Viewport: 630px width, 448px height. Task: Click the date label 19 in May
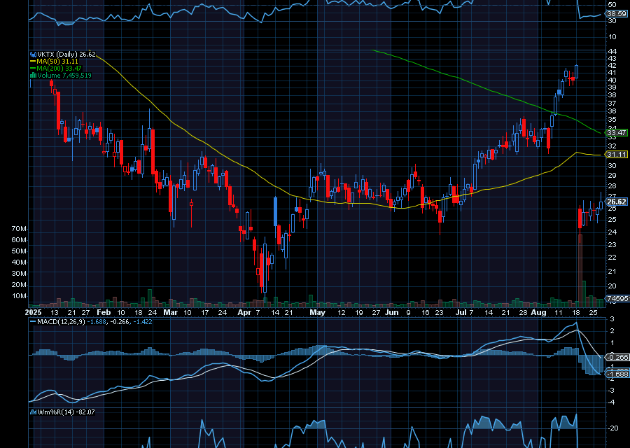[x=359, y=313]
